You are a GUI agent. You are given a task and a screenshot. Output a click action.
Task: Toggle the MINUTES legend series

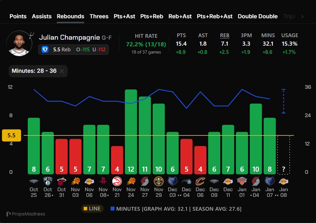pos(176,209)
